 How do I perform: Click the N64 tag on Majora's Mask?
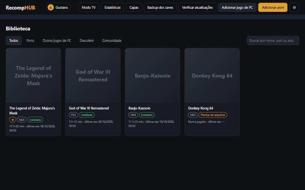[x=22, y=120]
